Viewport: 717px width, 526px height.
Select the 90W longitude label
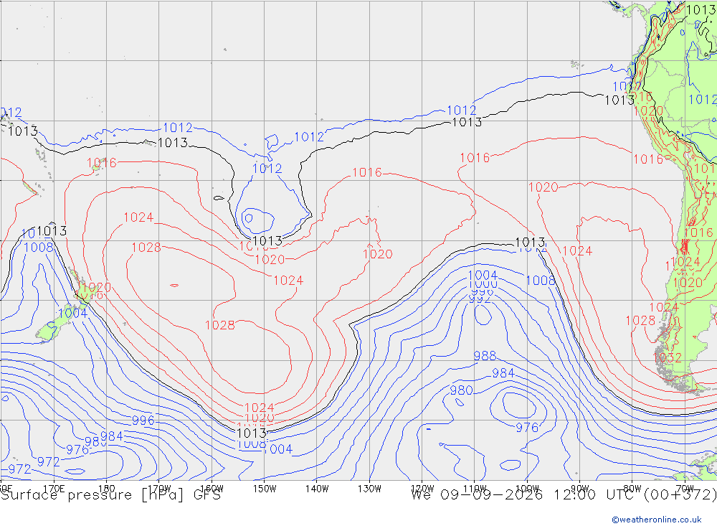[580, 489]
